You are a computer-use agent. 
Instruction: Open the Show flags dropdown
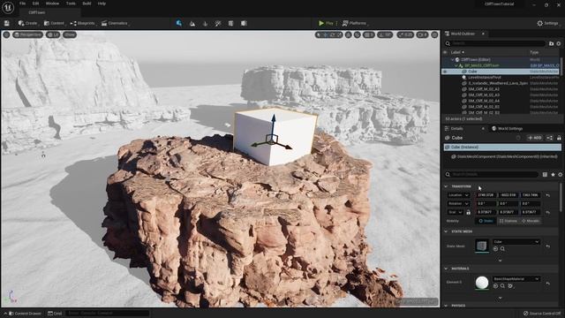pos(70,34)
